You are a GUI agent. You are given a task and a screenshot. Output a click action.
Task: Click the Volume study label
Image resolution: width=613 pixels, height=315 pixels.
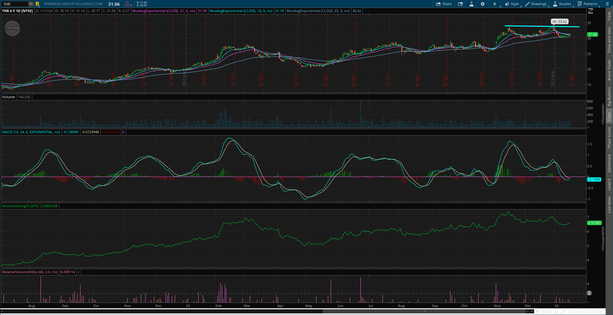[9, 97]
